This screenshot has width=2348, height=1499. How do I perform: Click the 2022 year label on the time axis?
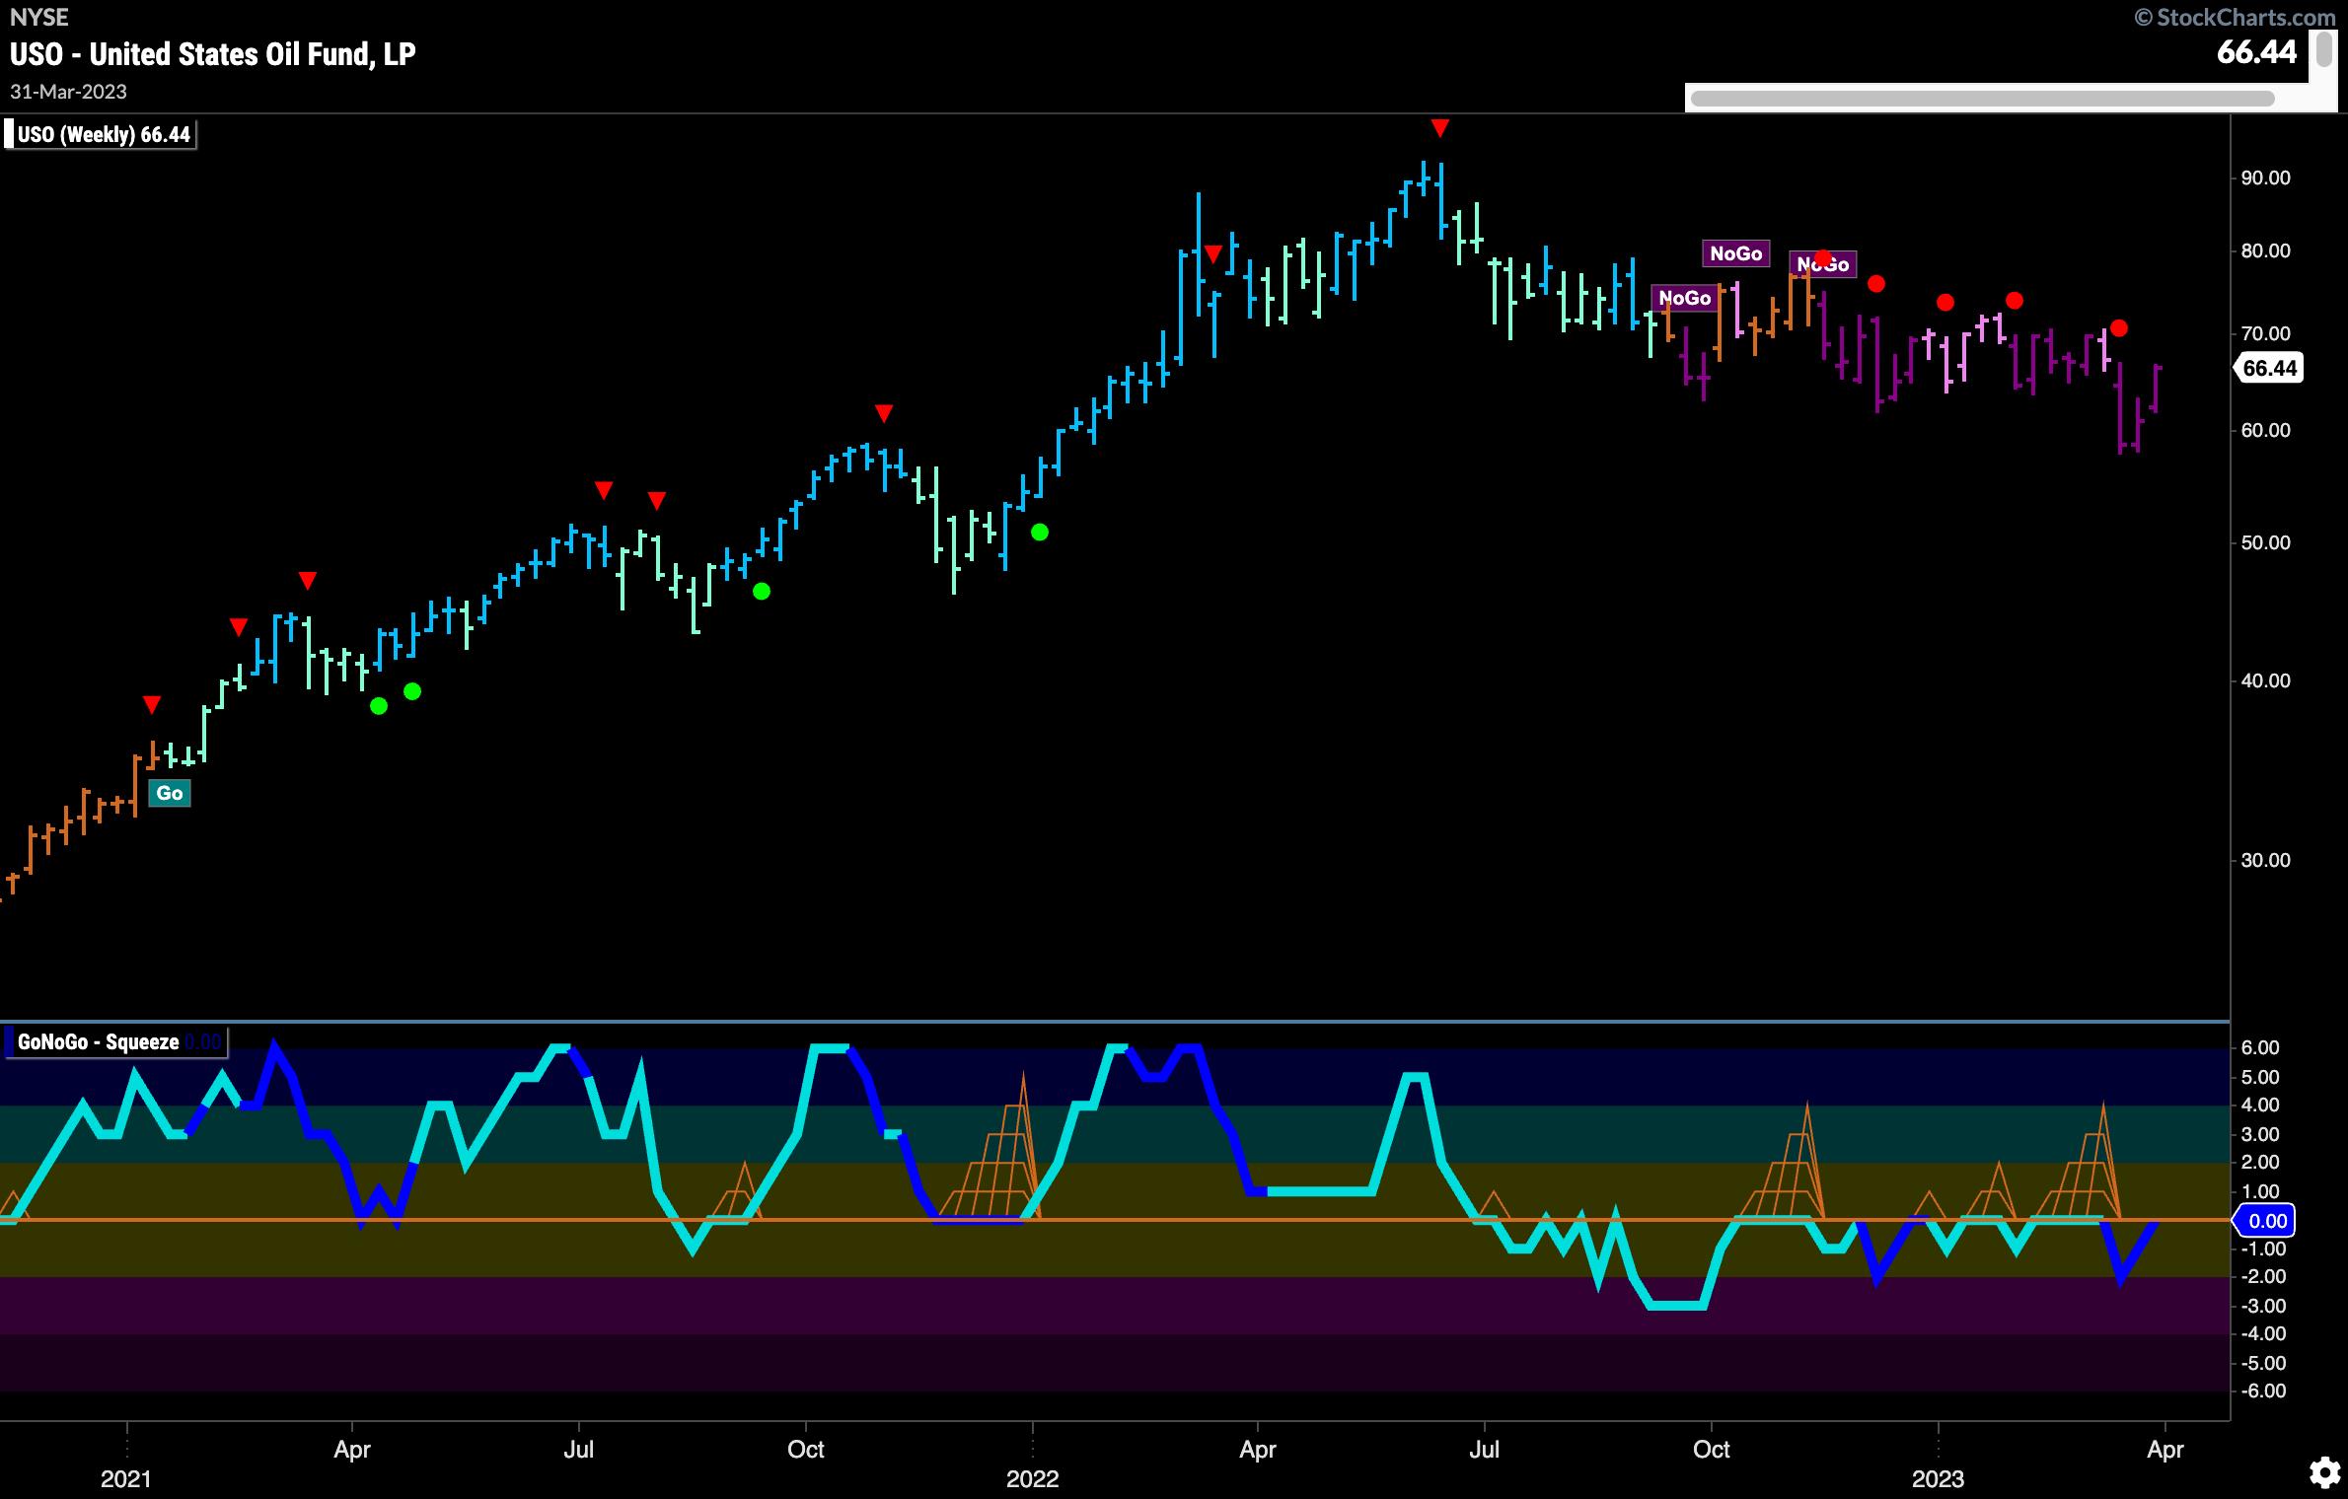pyautogui.click(x=1032, y=1478)
